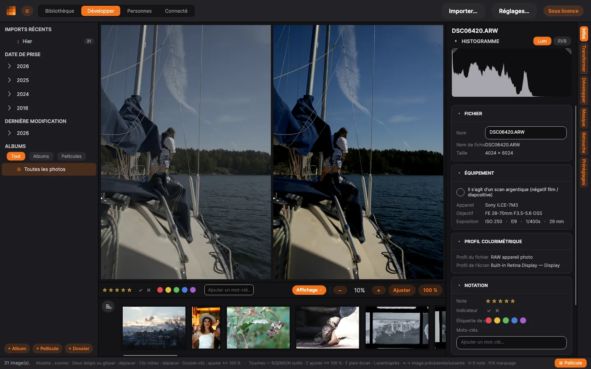Click the + Dossier button
The width and height of the screenshot is (591, 369).
tap(79, 348)
